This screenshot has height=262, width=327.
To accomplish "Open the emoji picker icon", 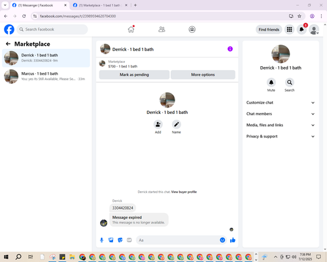I will coord(222,240).
